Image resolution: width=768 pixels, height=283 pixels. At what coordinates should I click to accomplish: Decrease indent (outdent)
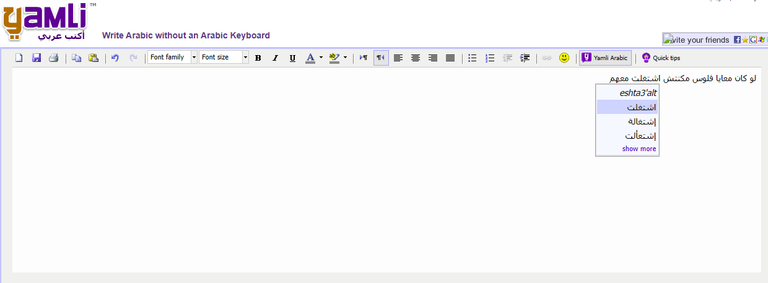tap(507, 58)
